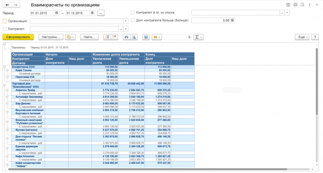
Task: Check the Долг контрагента больше option
Action: tap(133, 20)
